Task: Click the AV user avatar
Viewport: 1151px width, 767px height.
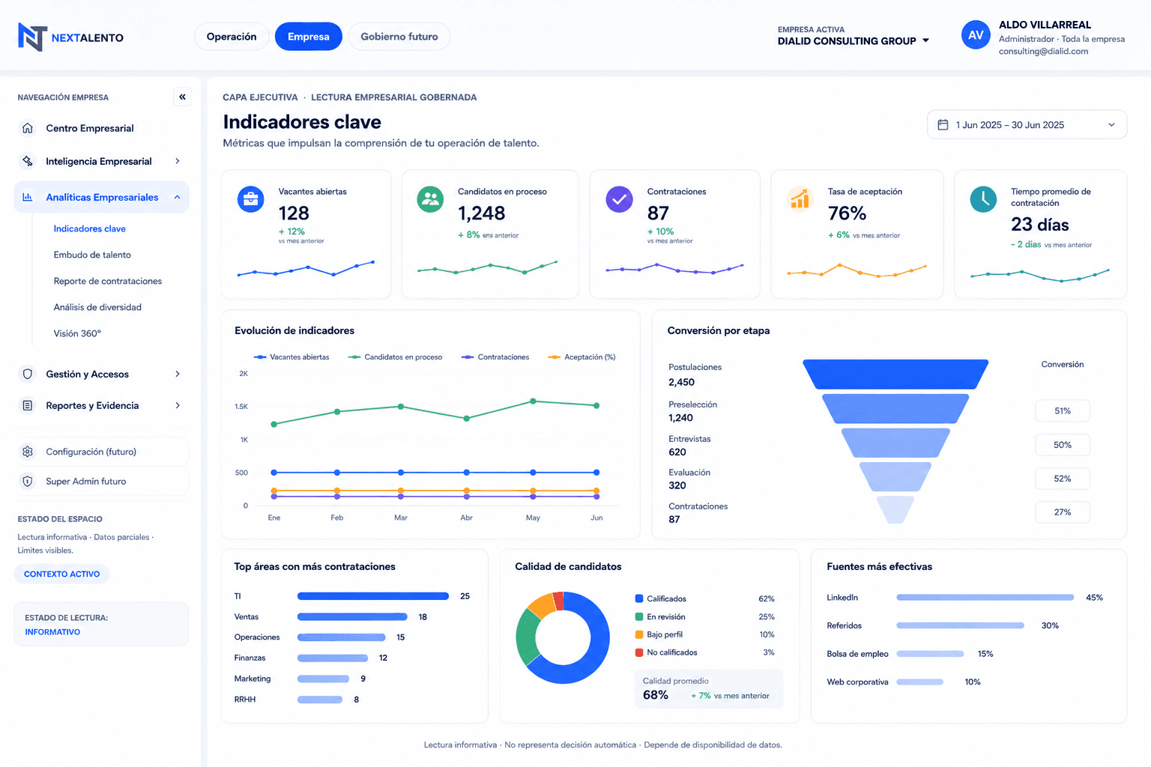Action: point(976,35)
